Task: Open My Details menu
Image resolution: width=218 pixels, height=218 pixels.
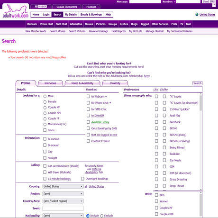Action: pyautogui.click(x=71, y=15)
